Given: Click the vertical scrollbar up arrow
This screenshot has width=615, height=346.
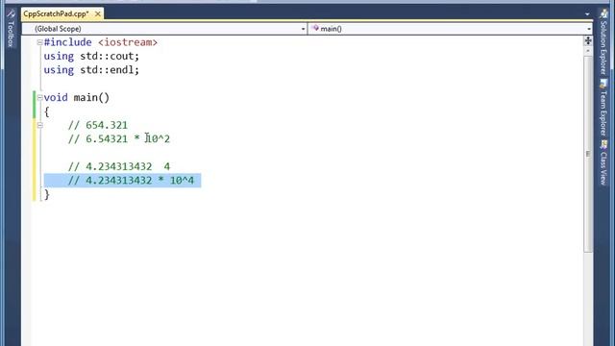Looking at the screenshot, I should (588, 51).
